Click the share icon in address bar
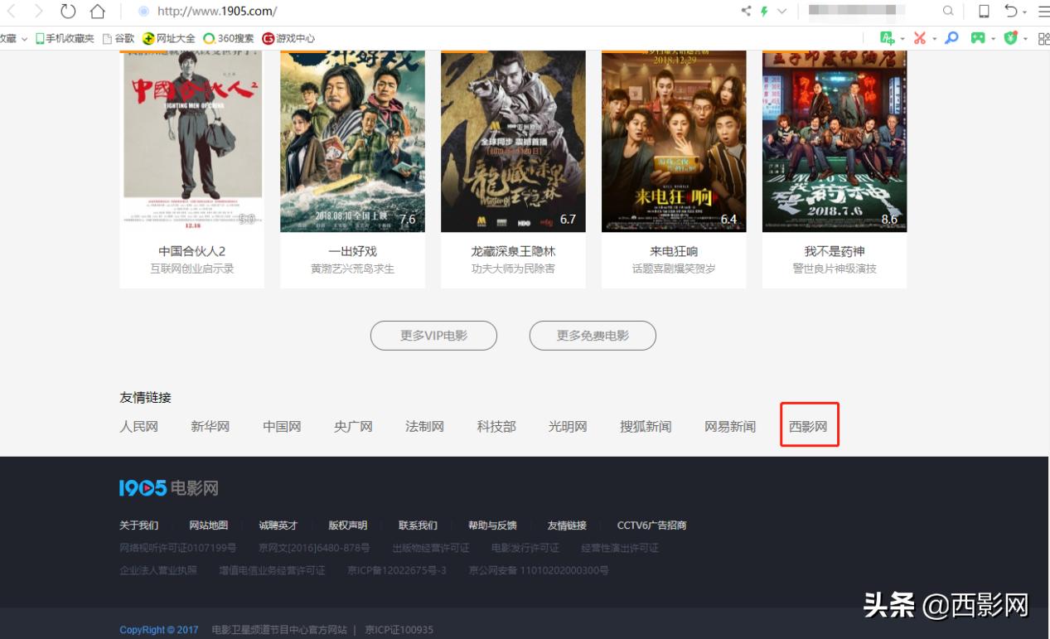The image size is (1050, 639). (746, 11)
